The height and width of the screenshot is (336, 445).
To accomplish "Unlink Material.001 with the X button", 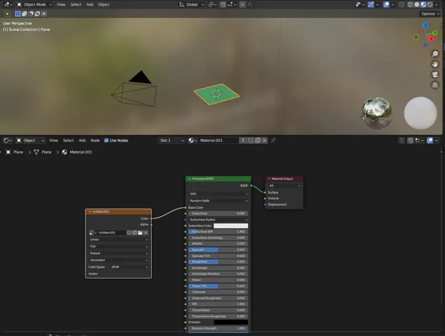I will click(264, 140).
